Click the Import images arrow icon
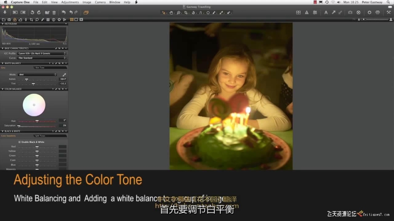Viewport: 394px width, 221px height. click(5, 13)
